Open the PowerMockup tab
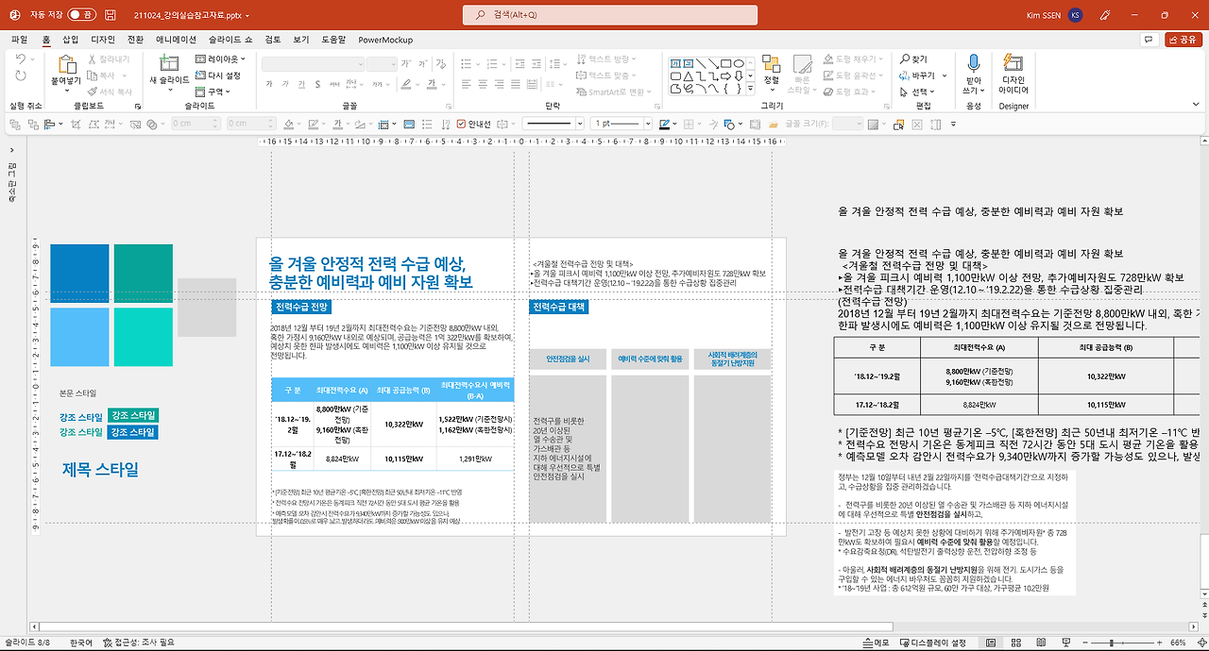The height and width of the screenshot is (651, 1209). [x=385, y=40]
